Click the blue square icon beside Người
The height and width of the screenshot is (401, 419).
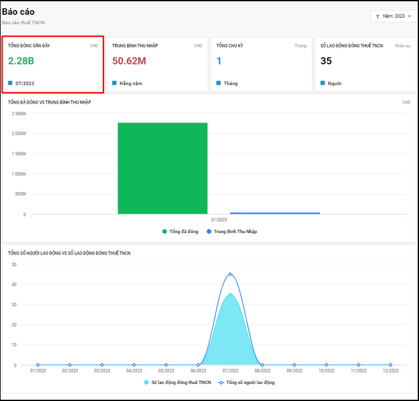tap(323, 83)
